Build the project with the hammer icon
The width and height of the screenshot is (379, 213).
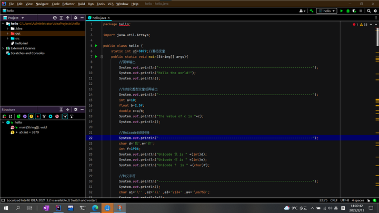point(312,11)
